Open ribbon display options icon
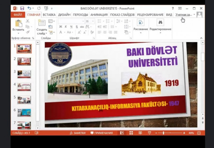Viewport: 214px width, 148px height. pos(180,9)
